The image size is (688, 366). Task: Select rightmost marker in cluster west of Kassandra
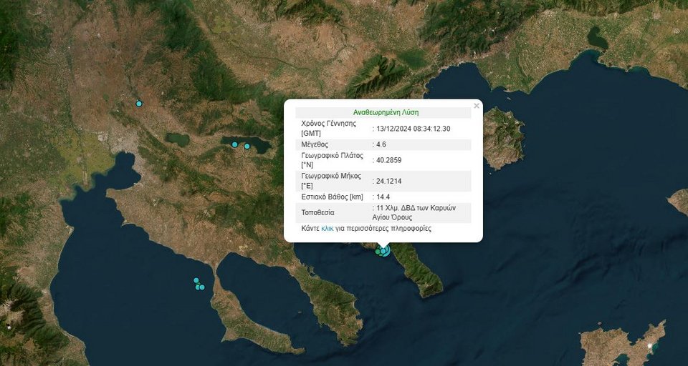click(x=202, y=287)
